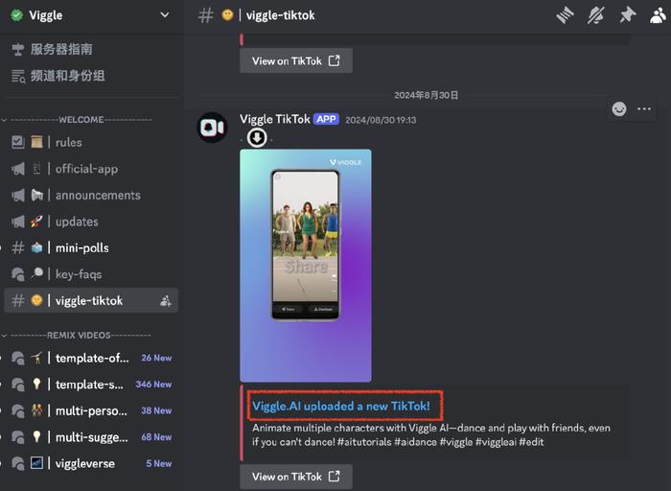Open the TikTok video preview thumbnail

306,266
